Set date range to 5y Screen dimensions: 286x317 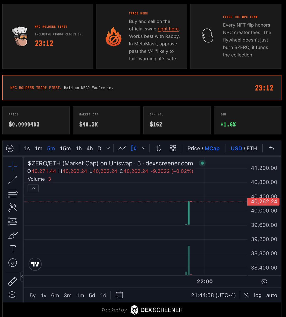tap(33, 295)
